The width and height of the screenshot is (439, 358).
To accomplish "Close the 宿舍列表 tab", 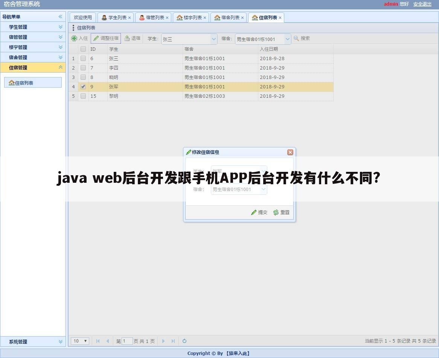I will coord(242,18).
